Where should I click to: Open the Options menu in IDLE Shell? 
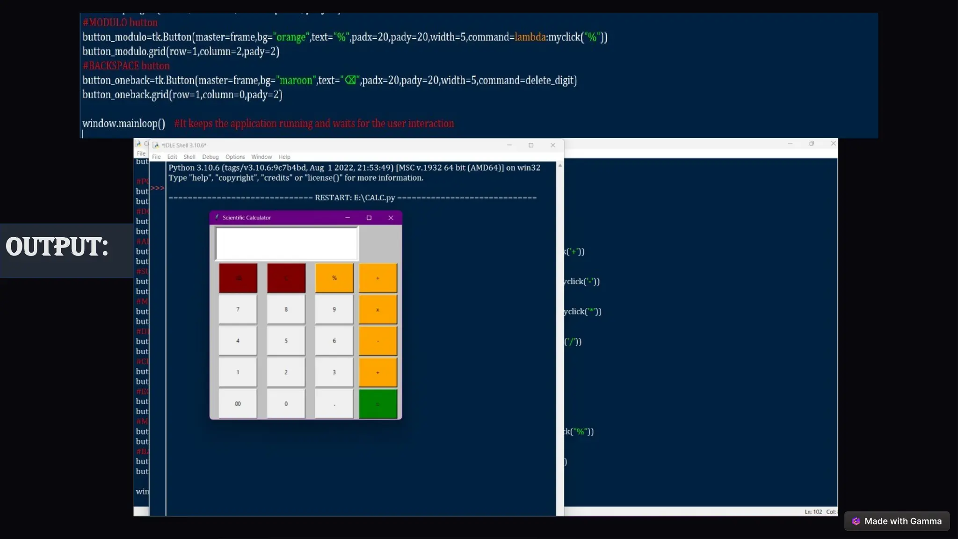pos(235,157)
